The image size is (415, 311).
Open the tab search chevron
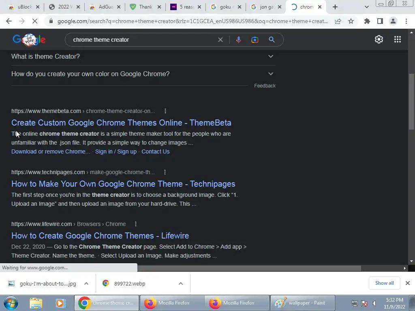(x=366, y=7)
